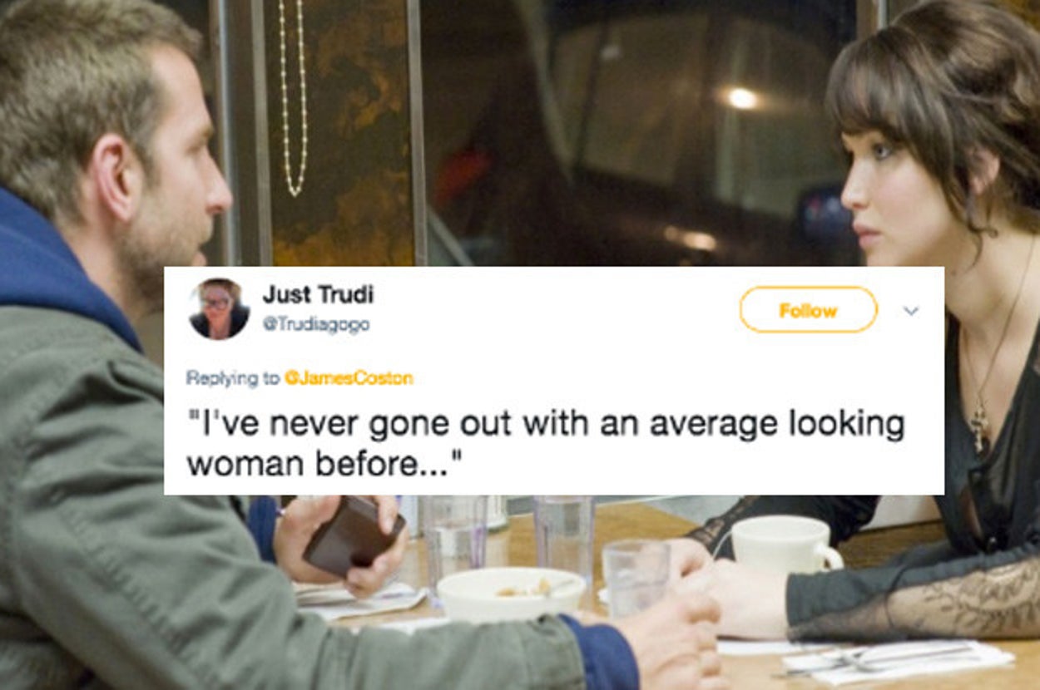This screenshot has width=1040, height=690.
Task: Click the glowing light in background window
Action: pyautogui.click(x=741, y=98)
